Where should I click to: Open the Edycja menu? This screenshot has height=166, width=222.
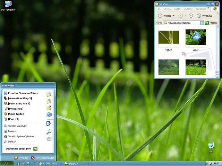click(167, 9)
